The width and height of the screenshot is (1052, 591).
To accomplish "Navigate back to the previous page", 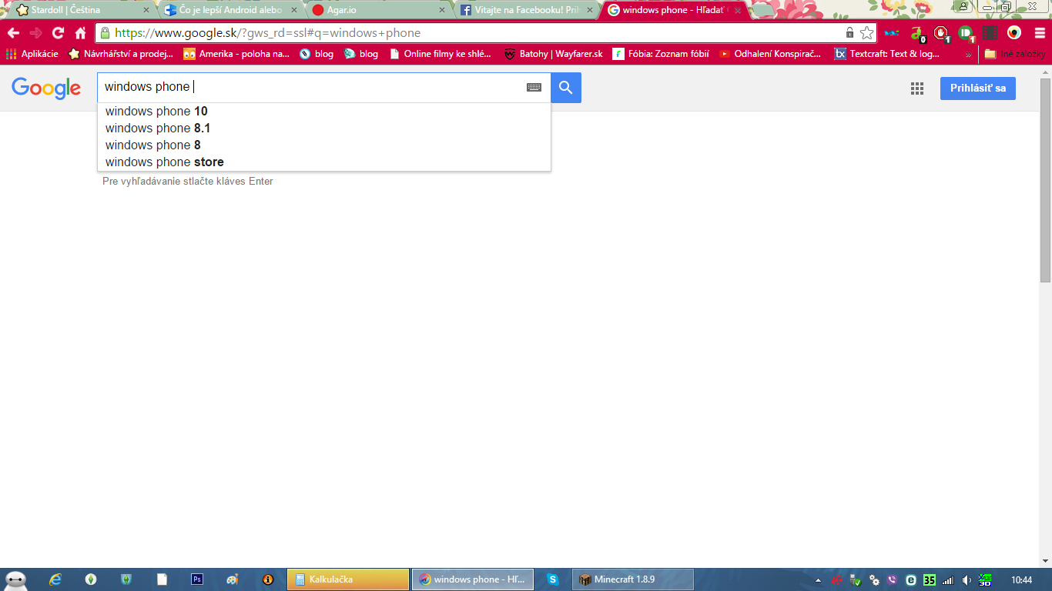I will click(x=13, y=33).
